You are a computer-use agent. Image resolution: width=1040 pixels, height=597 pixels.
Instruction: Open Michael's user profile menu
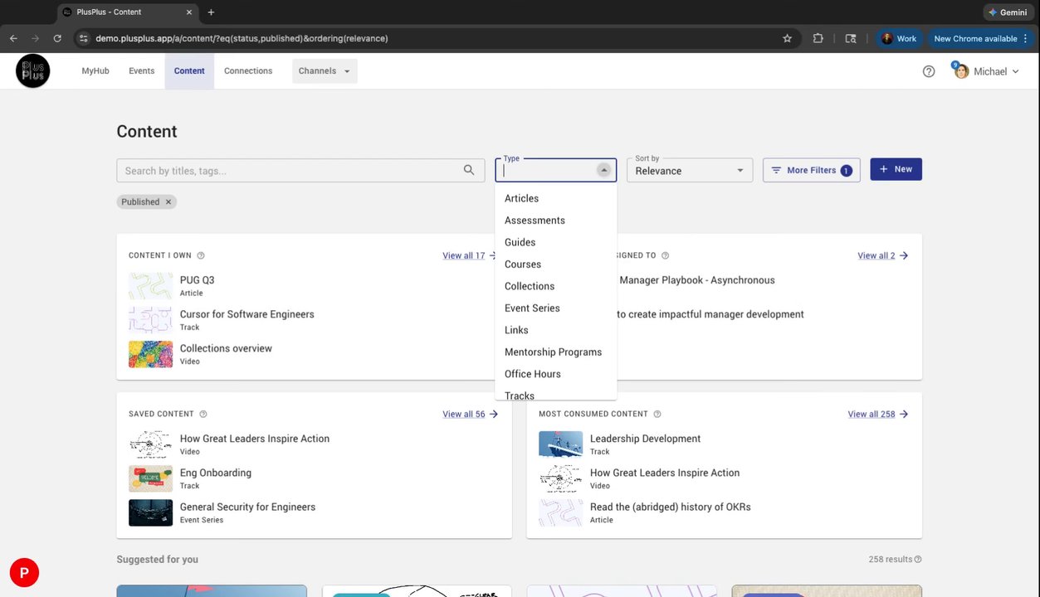[x=987, y=71]
